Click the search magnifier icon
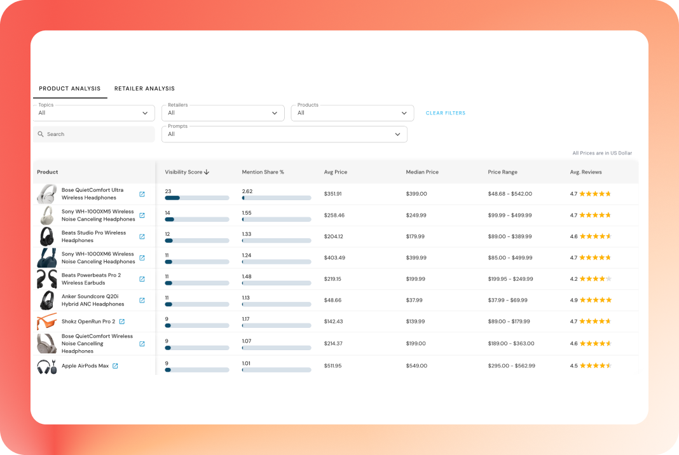This screenshot has width=679, height=455. point(41,134)
